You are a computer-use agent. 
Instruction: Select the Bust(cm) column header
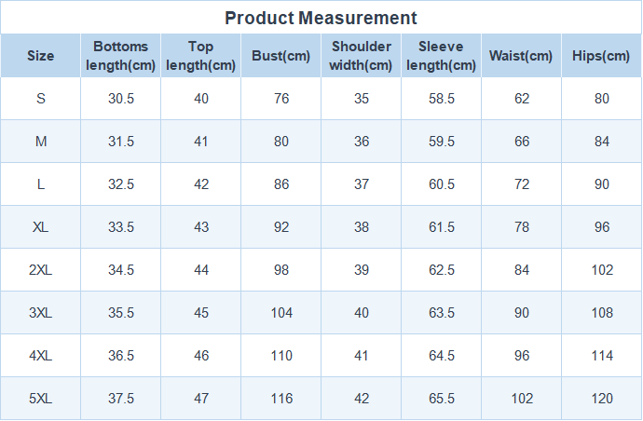pos(280,56)
